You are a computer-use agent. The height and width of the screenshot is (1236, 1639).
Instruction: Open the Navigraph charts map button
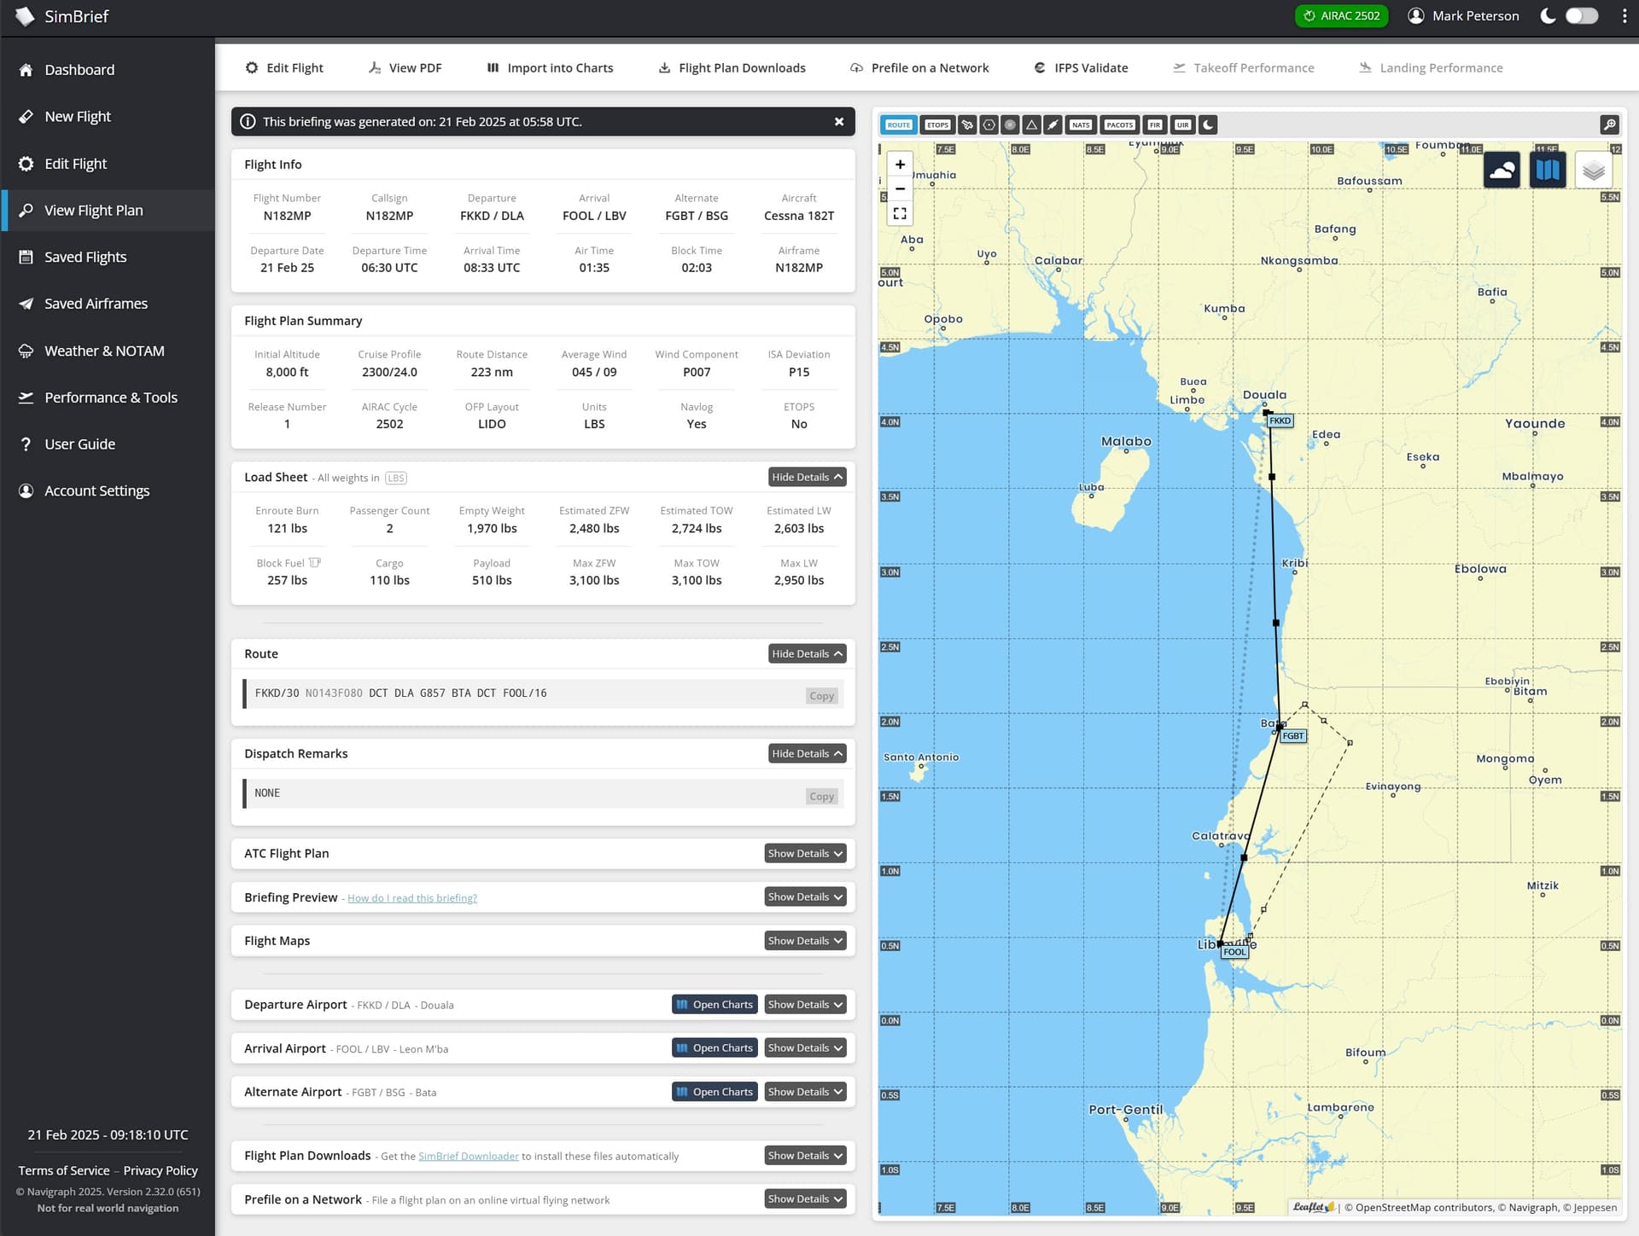[1548, 170]
